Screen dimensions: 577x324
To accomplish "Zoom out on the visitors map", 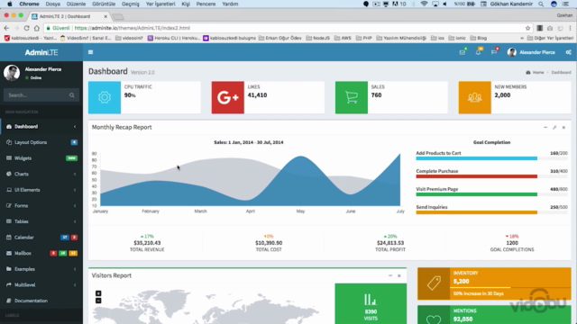I will [98, 301].
